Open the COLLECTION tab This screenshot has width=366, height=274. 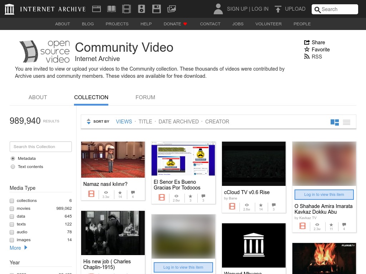(91, 97)
